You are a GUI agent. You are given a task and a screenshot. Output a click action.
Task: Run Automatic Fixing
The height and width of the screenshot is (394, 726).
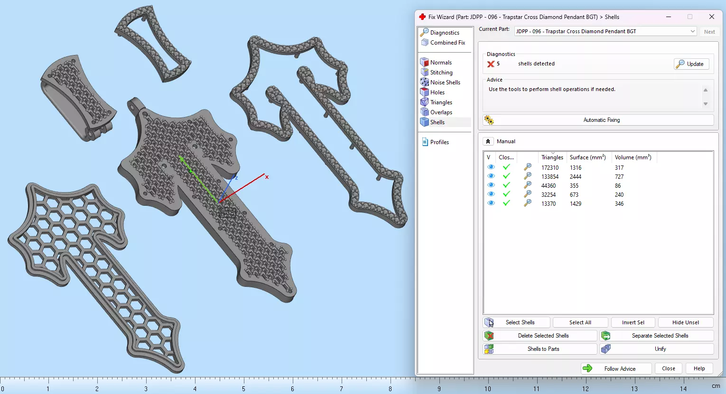(598, 120)
